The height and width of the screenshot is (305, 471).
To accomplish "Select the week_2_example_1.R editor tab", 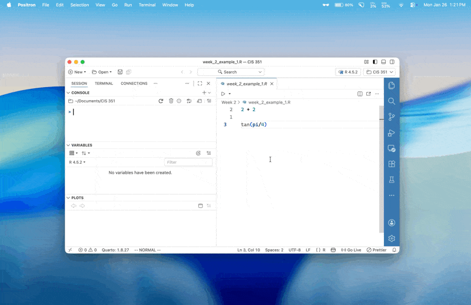I will tap(246, 84).
